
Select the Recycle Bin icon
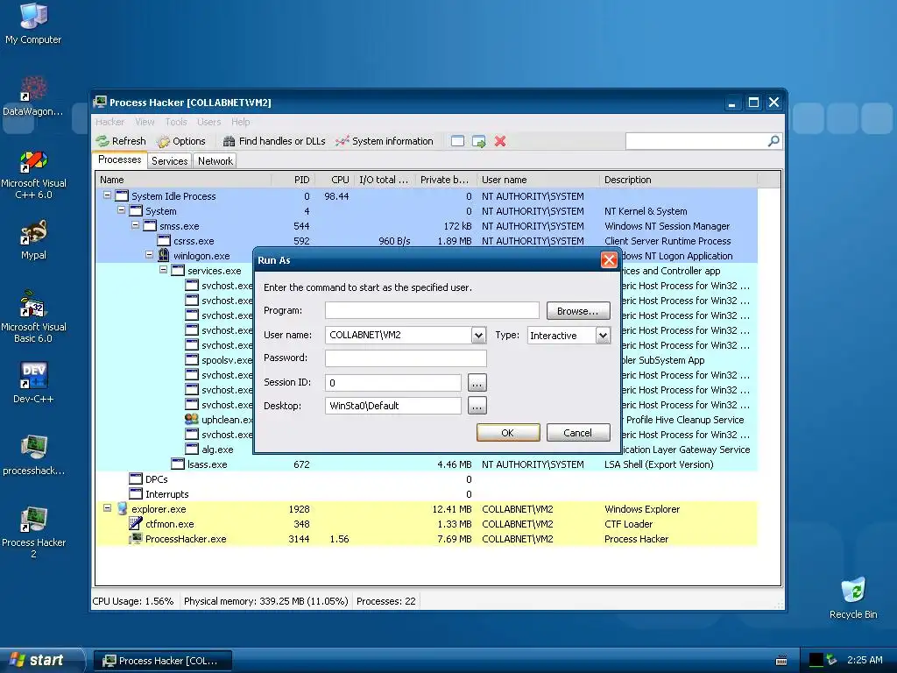pos(853,598)
